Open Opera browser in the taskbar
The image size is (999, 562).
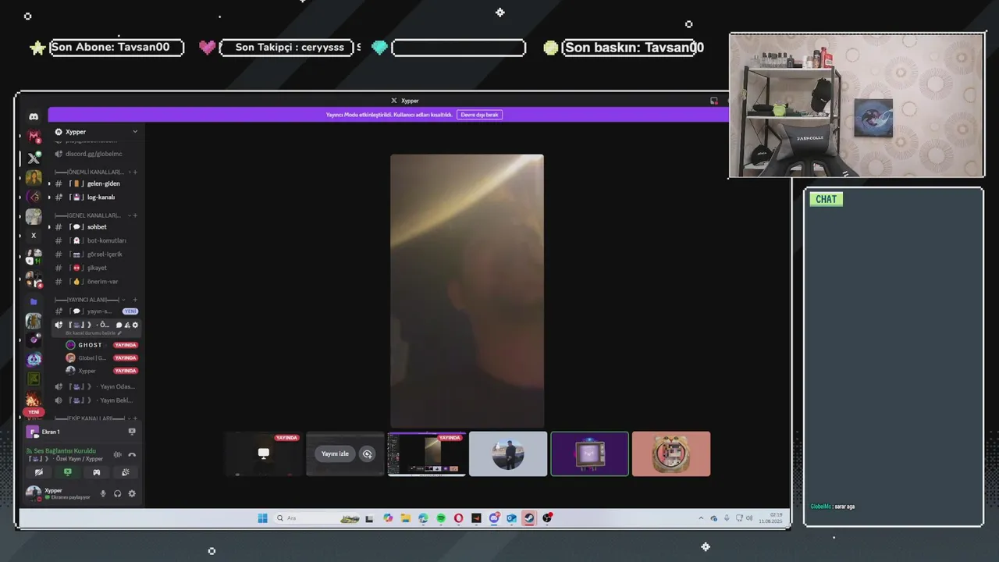(458, 518)
